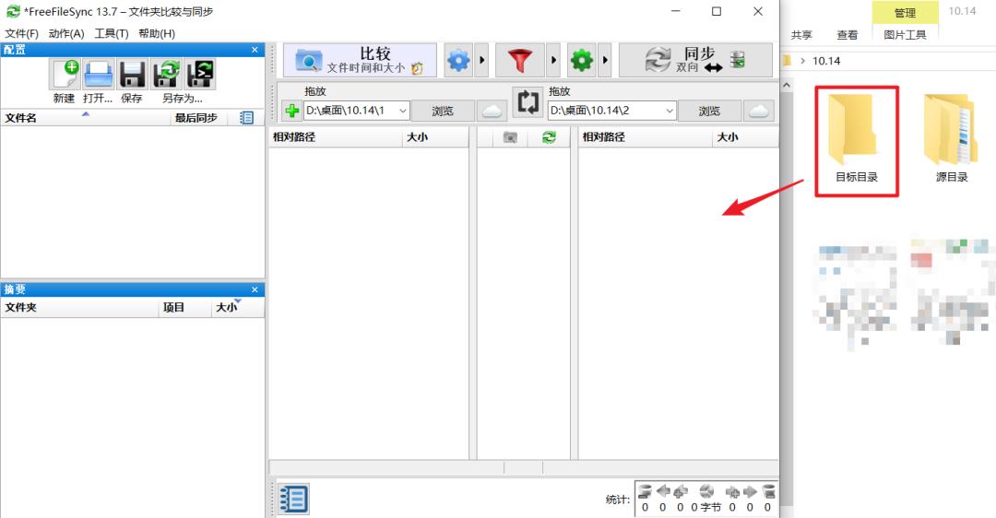
Task: Click the New configuration icon
Action: click(65, 75)
